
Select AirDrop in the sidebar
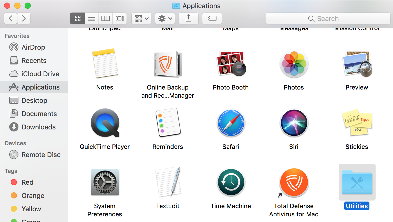(x=34, y=47)
